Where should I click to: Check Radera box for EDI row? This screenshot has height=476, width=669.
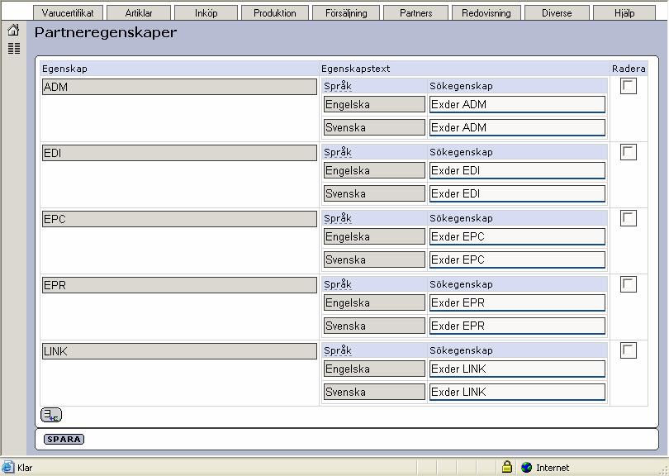[x=629, y=152]
